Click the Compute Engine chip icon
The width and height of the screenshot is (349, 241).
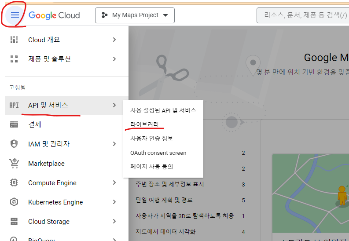coord(14,183)
